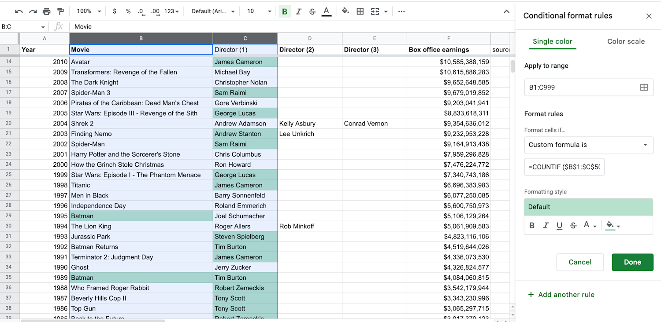This screenshot has width=661, height=322.
Task: Confirm the rule with Done
Action: [632, 262]
